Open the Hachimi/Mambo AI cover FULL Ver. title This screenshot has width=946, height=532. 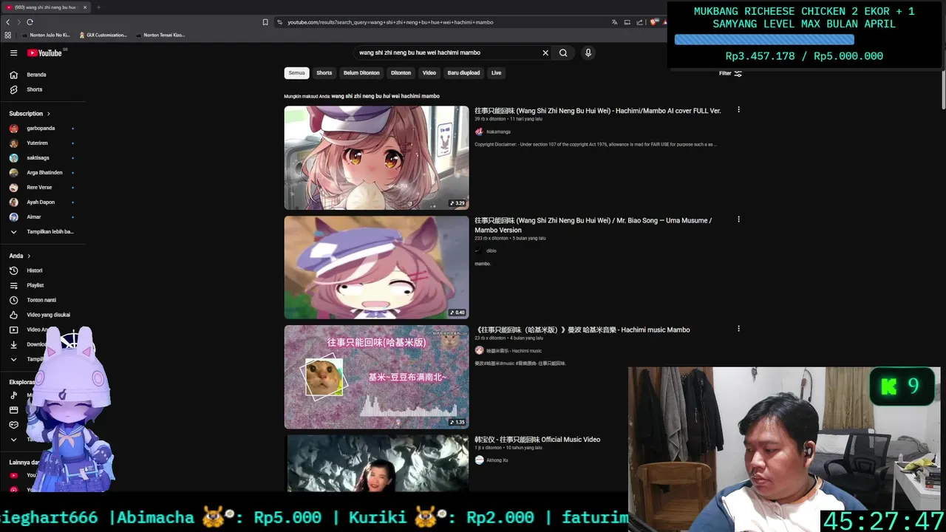pyautogui.click(x=597, y=111)
